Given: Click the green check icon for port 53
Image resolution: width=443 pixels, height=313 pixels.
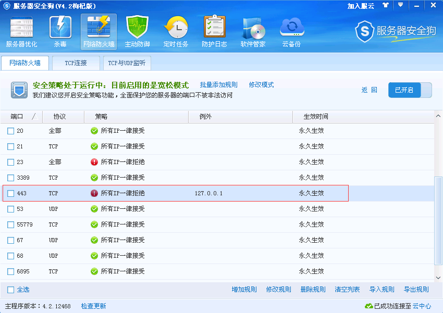Looking at the screenshot, I should click(x=94, y=209).
